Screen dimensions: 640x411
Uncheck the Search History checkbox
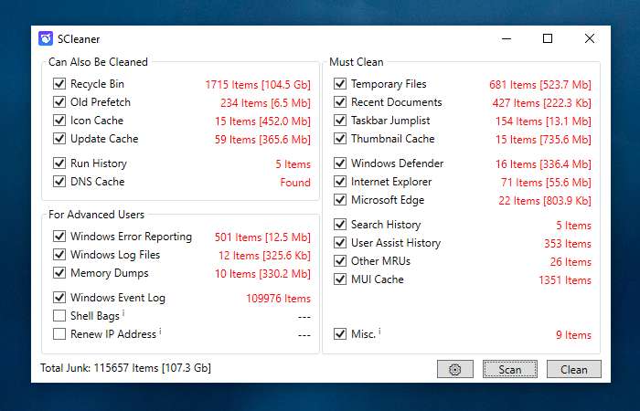340,225
